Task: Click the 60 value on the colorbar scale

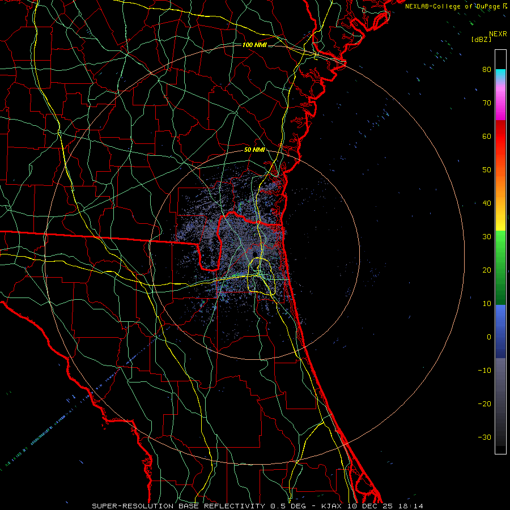Action: (487, 136)
